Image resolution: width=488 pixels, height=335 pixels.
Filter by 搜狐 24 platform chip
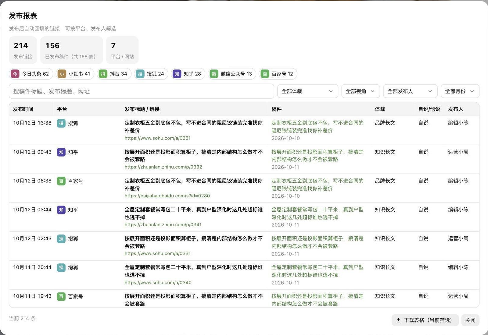(x=151, y=74)
